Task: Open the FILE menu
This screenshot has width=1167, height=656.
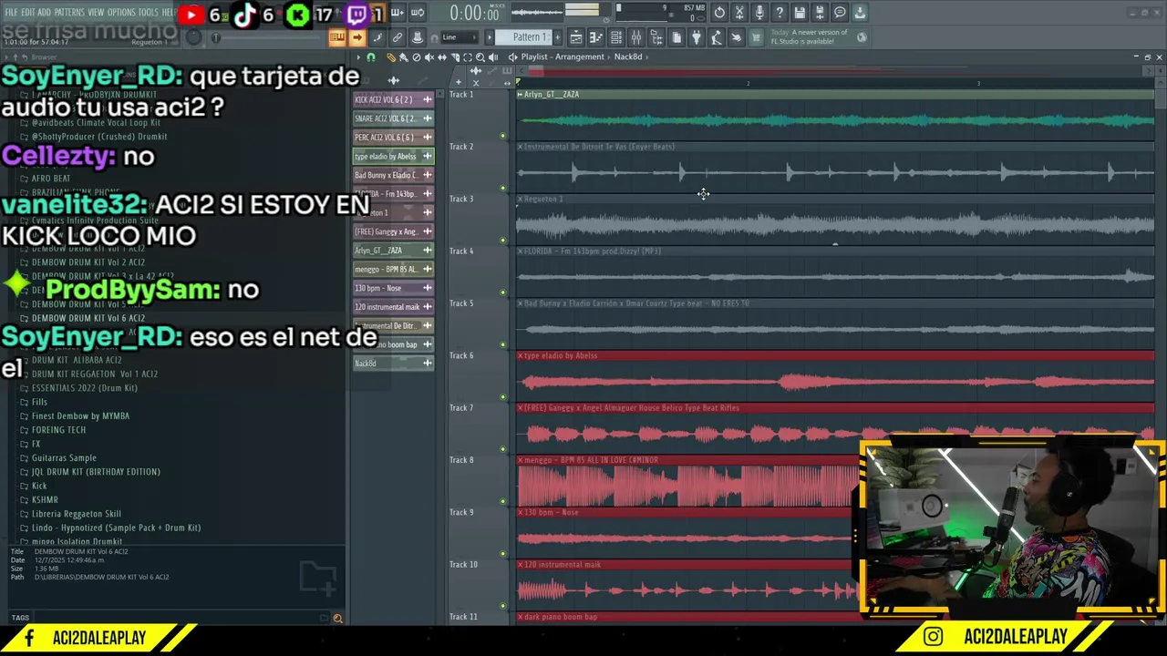Action: [11, 13]
